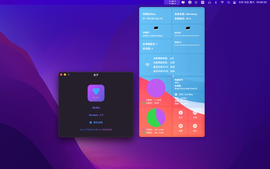Select the second white page indicator dot
The width and height of the screenshot is (270, 169).
(x=173, y=76)
